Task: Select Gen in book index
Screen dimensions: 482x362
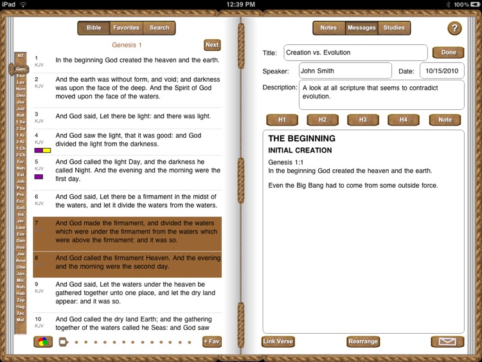Action: 21,69
